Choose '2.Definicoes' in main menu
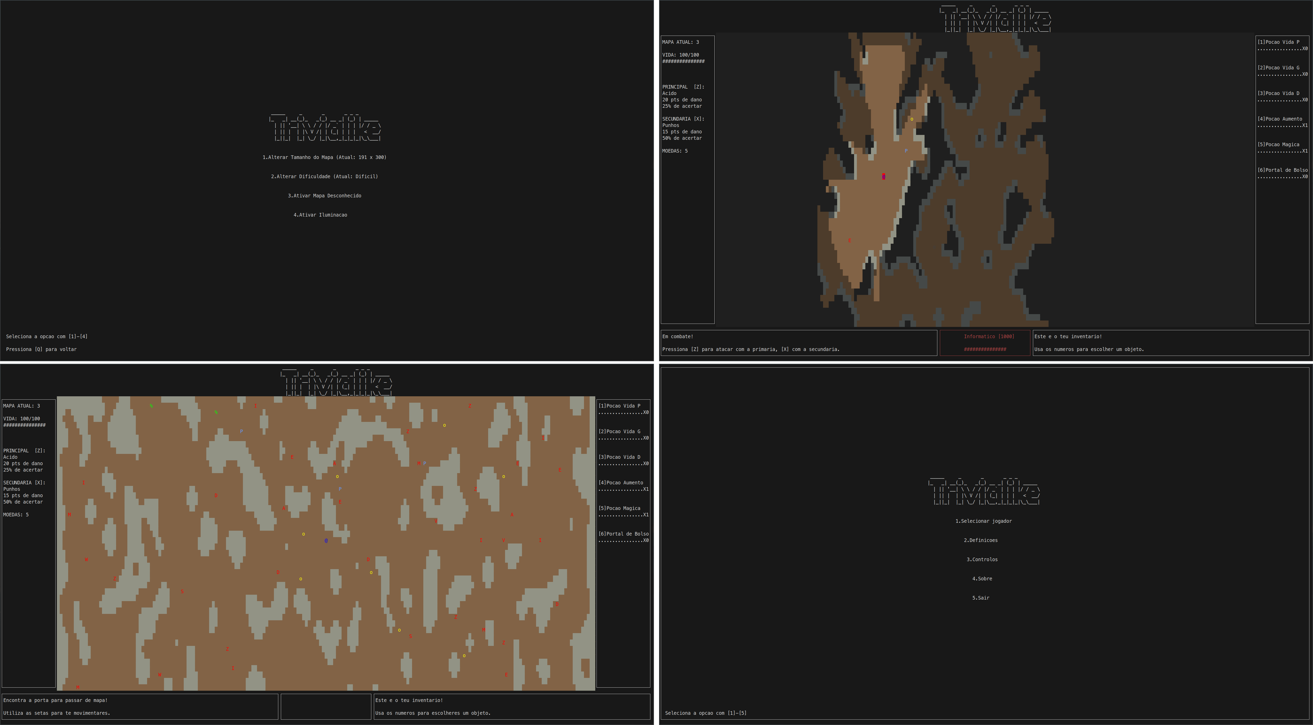The image size is (1313, 725). point(980,541)
